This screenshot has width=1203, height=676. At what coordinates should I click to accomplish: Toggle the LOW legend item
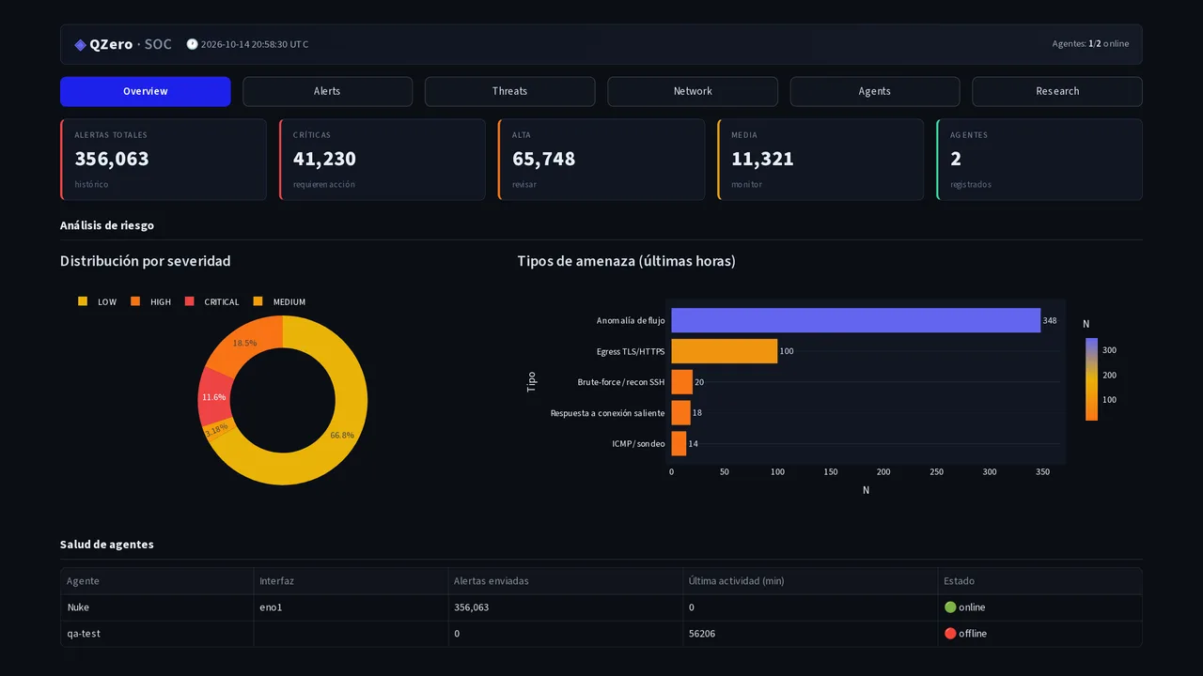click(x=98, y=301)
